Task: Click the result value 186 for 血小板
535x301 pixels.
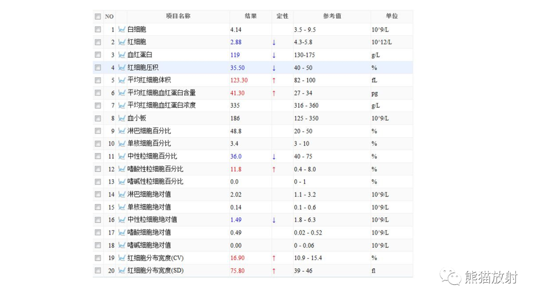Action: [235, 118]
